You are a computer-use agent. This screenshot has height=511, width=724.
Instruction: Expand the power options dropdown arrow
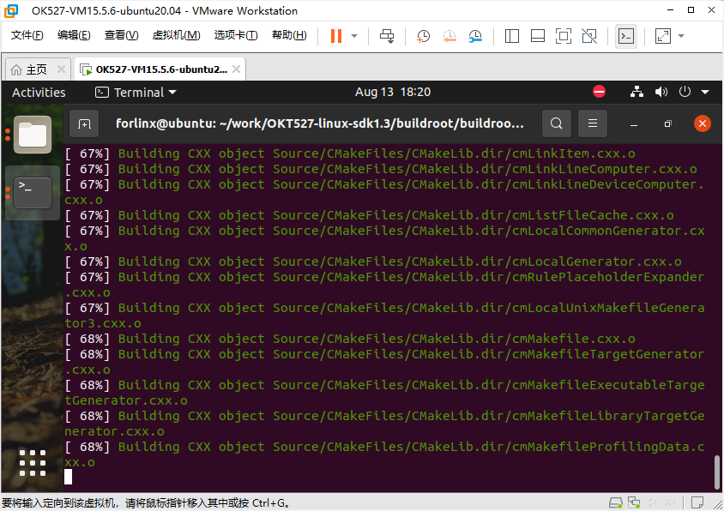coord(354,36)
